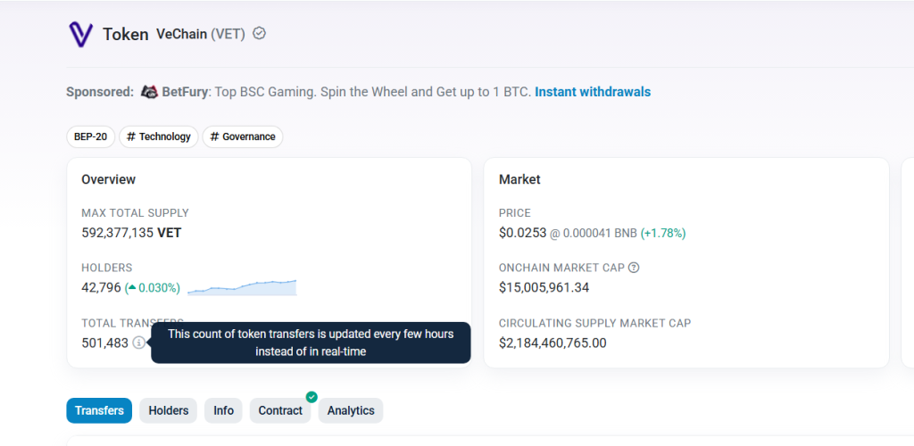Click the circulating supply market cap $2,184,460,765.00
This screenshot has height=446, width=914.
[553, 343]
